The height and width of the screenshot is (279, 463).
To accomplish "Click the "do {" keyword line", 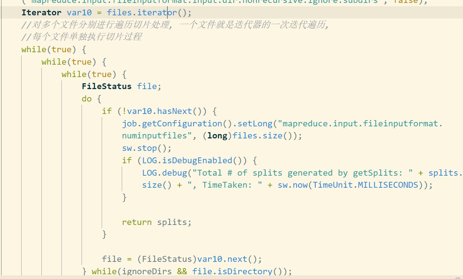I will 91,99.
